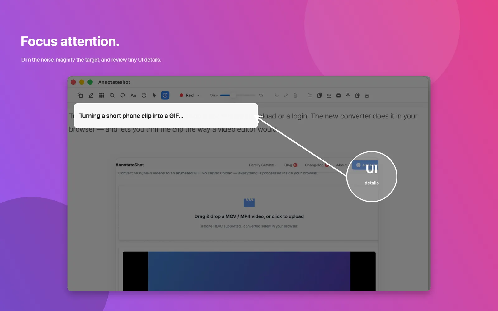Copy annotated image to clipboard

(x=357, y=95)
